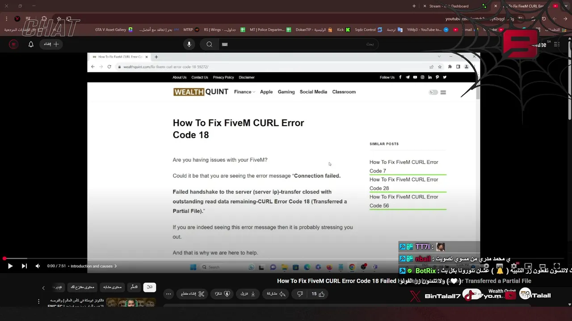Skip to next video
572x321 pixels.
point(24,266)
